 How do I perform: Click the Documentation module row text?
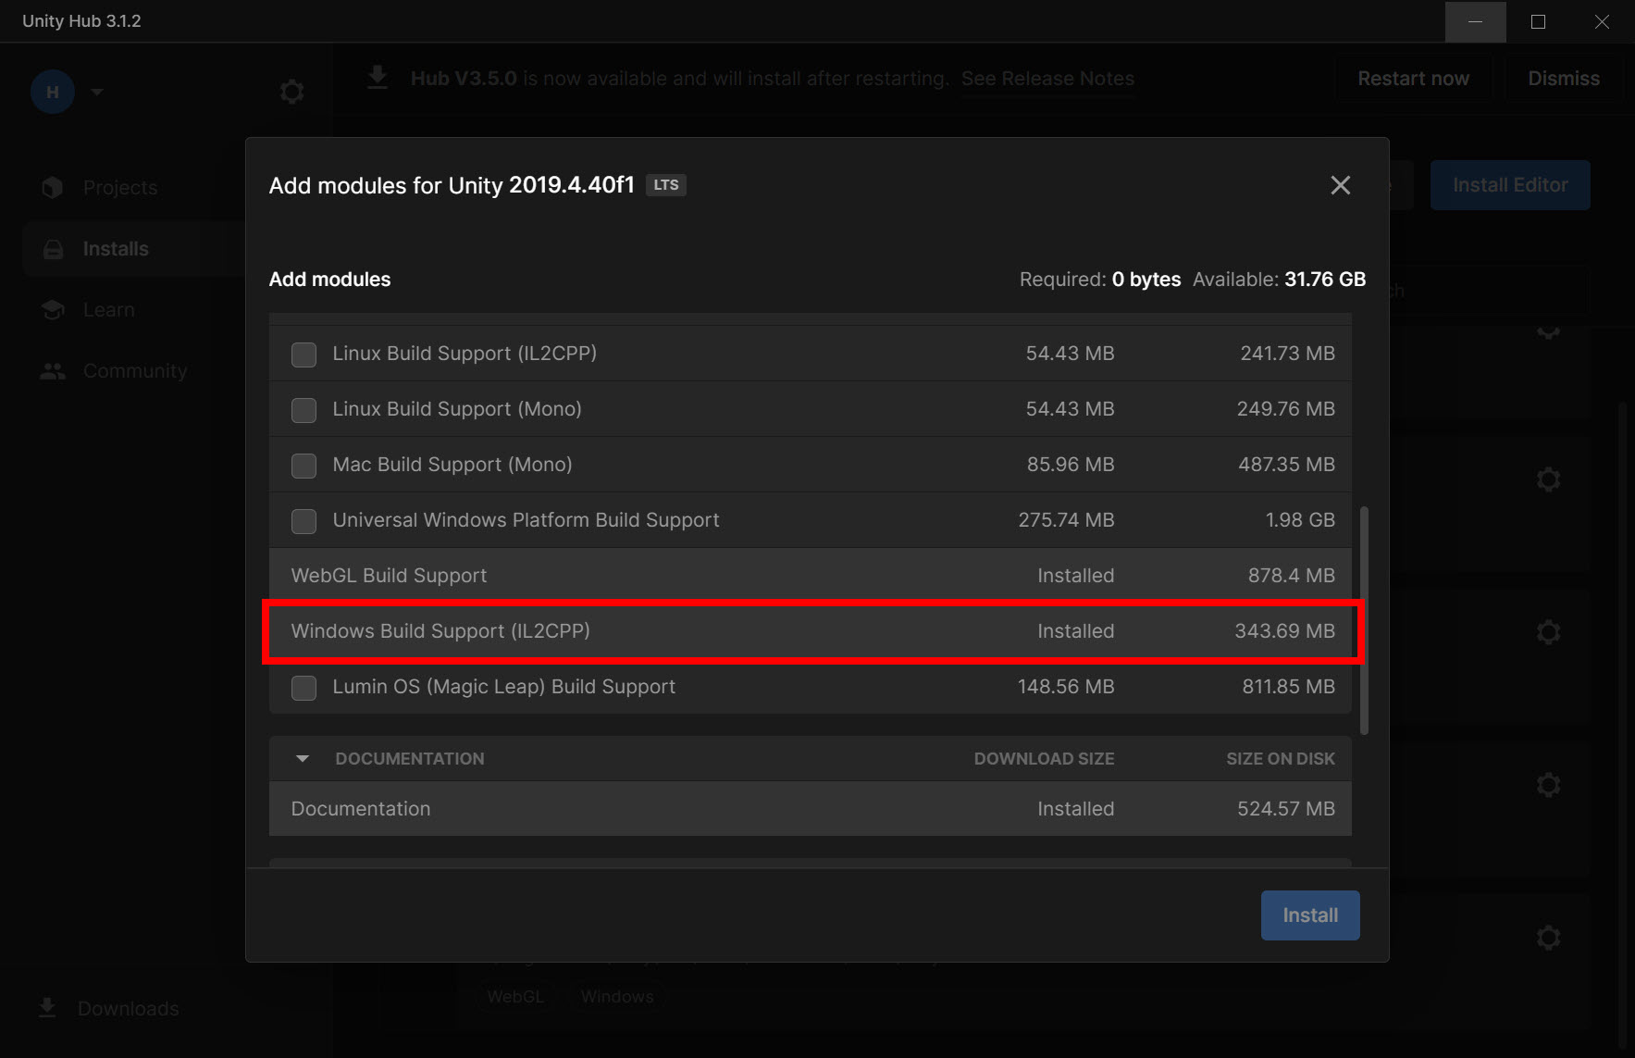[361, 809]
